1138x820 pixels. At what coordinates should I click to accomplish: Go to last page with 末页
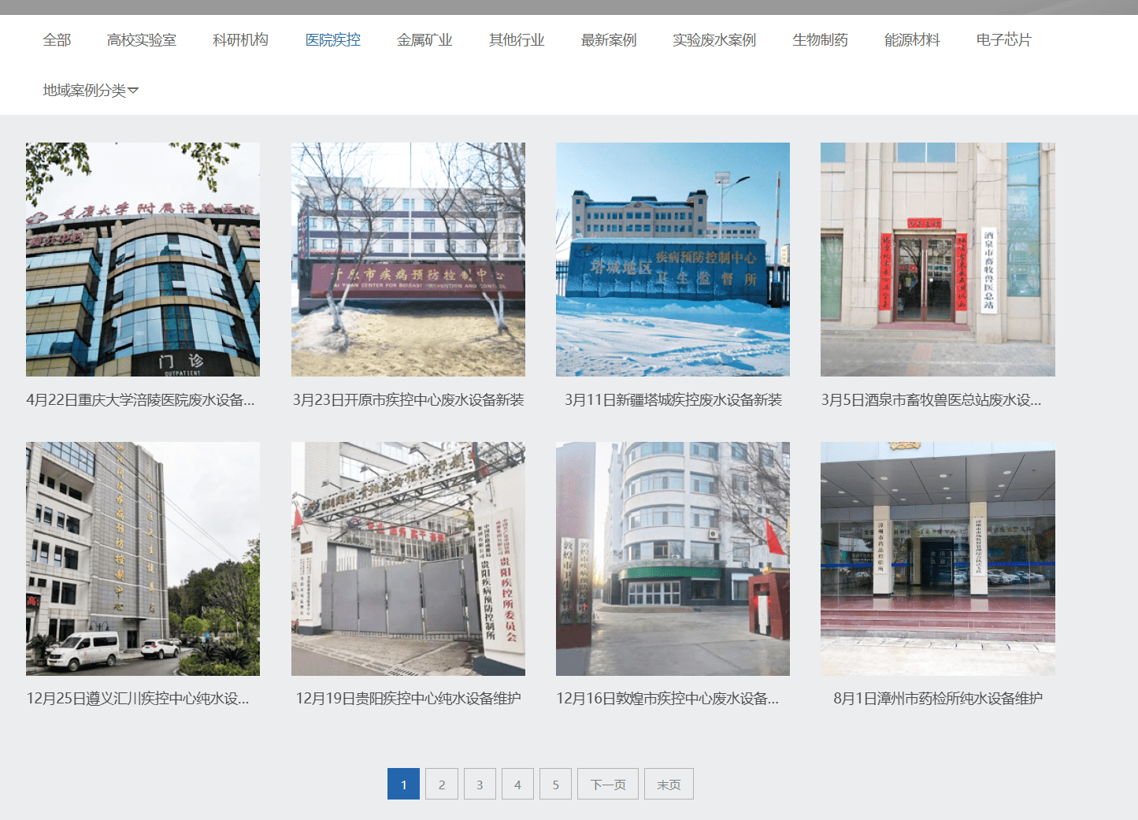(x=669, y=785)
